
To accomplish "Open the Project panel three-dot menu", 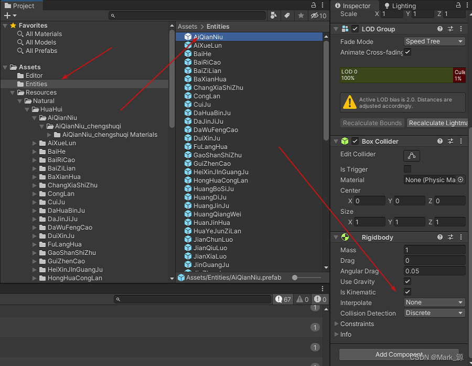I will (323, 5).
